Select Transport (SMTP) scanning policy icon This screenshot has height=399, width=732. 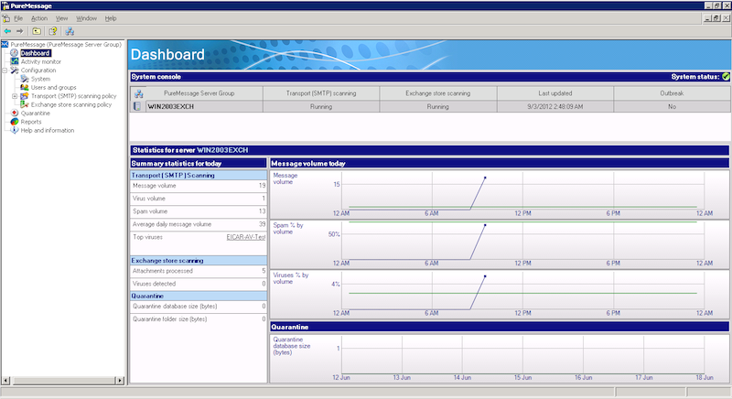[x=25, y=96]
